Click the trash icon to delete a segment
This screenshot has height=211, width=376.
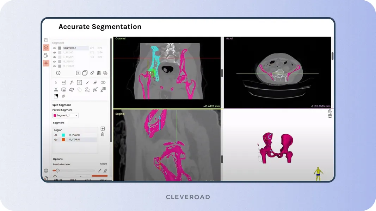click(99, 73)
